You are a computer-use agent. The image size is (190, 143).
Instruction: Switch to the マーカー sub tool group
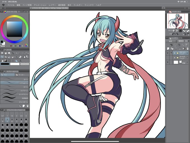(x=22, y=75)
